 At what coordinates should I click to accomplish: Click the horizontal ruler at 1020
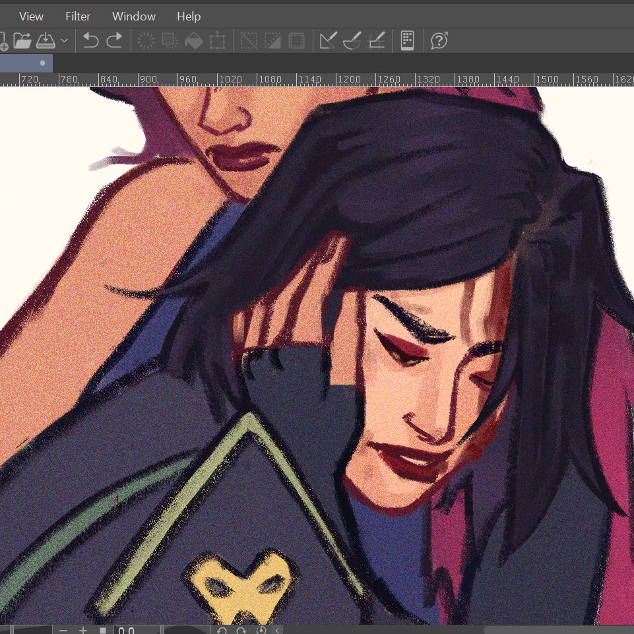click(230, 80)
